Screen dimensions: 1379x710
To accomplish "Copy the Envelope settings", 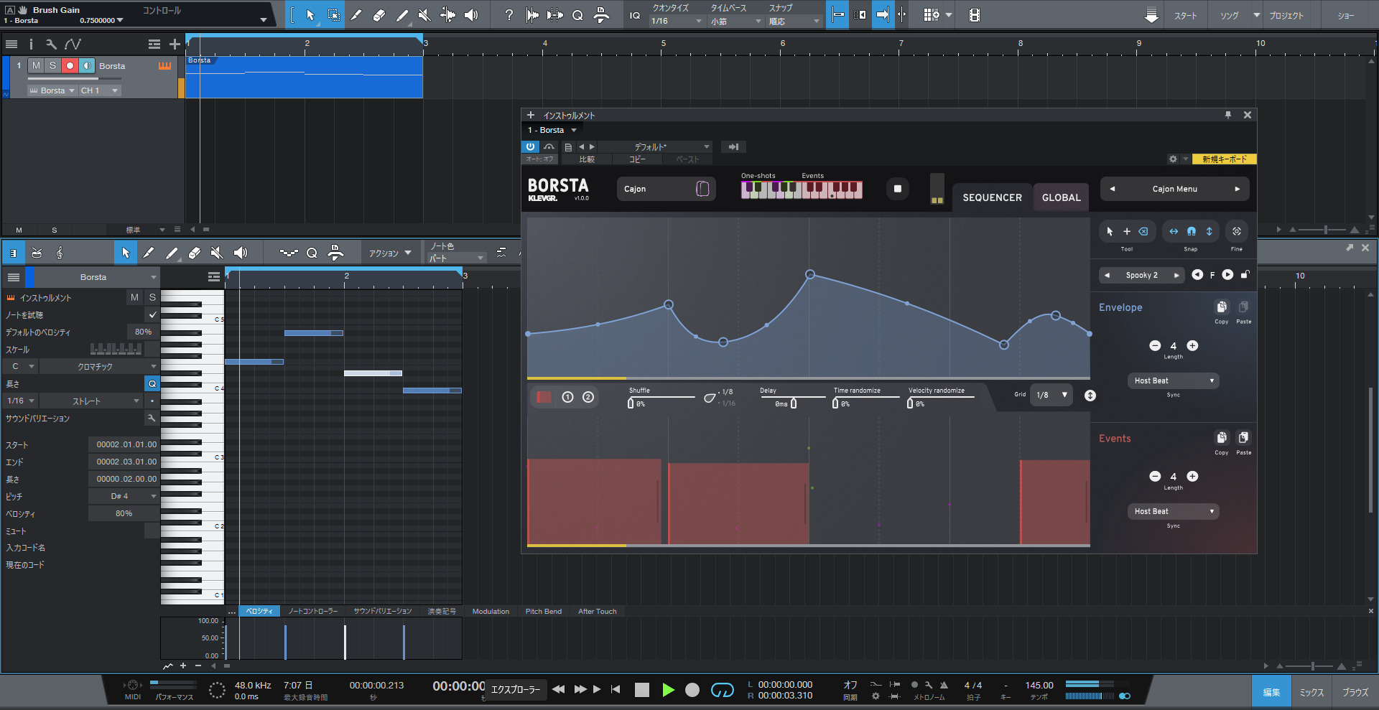I will pos(1222,307).
